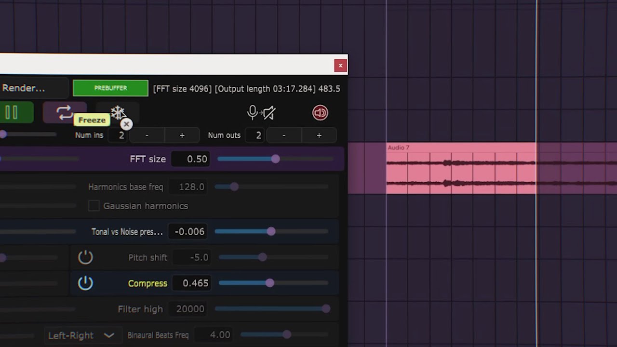This screenshot has height=347, width=617.
Task: Increase Num ins with plus button
Action: pyautogui.click(x=182, y=135)
